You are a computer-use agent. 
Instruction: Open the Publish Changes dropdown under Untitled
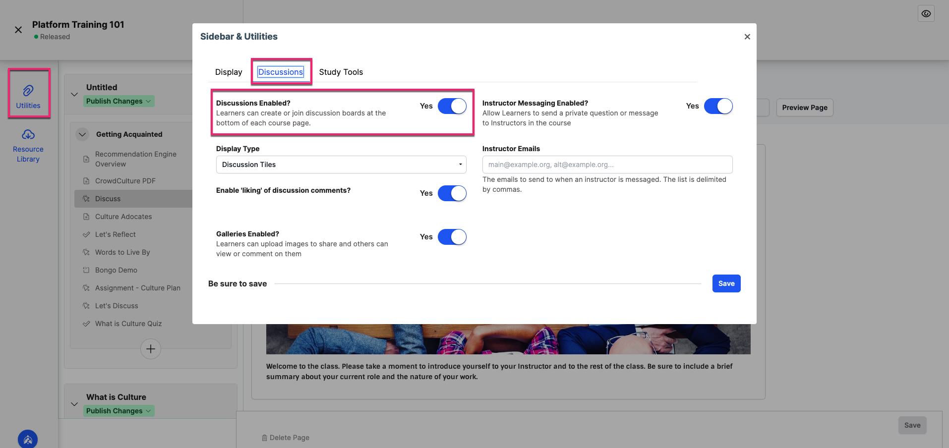click(119, 101)
